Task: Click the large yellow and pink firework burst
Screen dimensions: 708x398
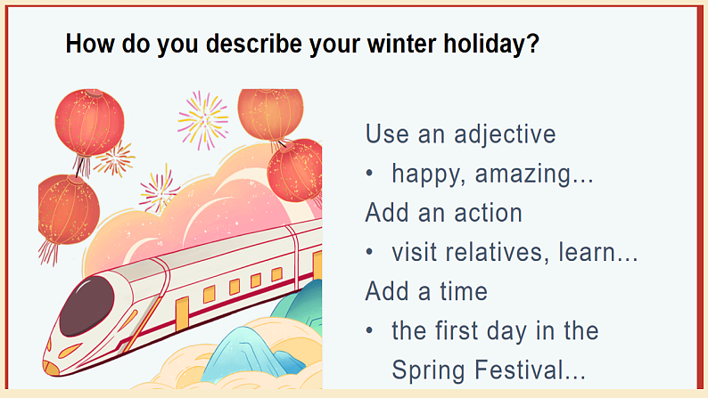Action: [202, 119]
